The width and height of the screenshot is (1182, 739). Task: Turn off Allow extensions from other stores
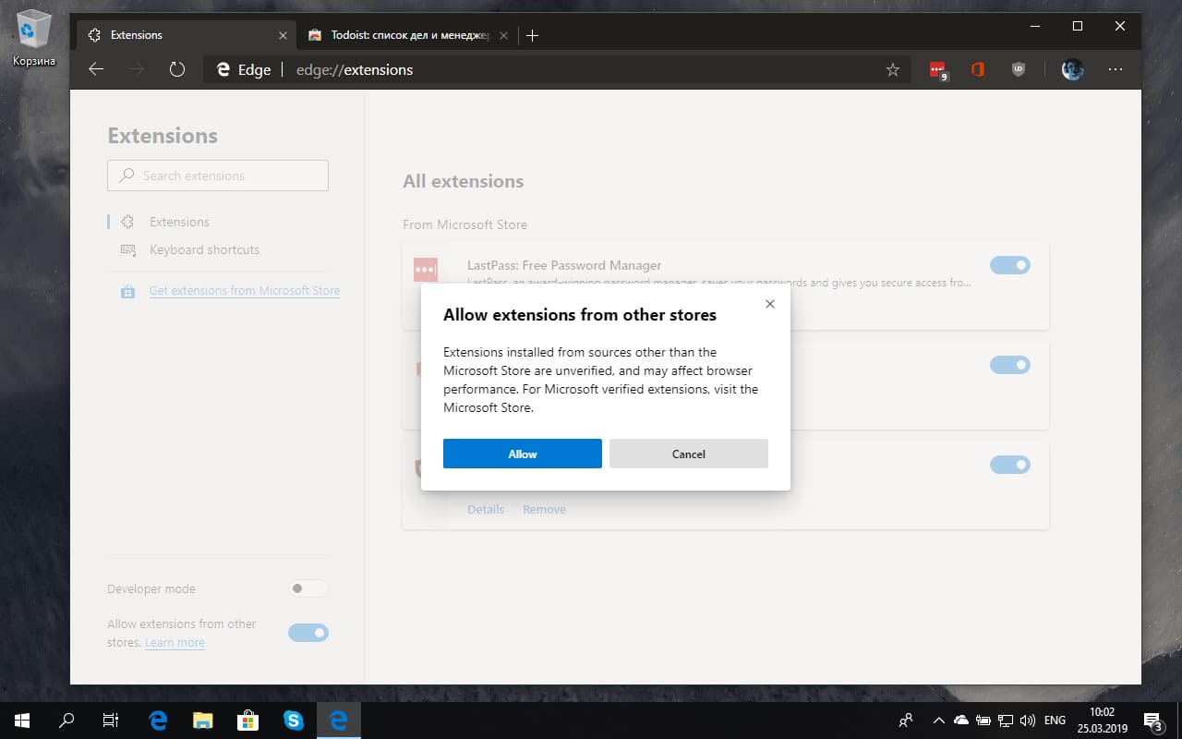click(308, 633)
